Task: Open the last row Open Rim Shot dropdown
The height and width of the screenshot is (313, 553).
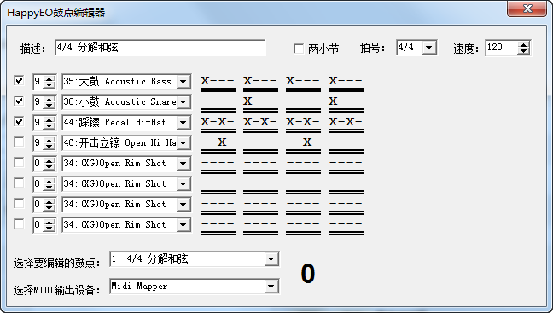Action: click(183, 225)
